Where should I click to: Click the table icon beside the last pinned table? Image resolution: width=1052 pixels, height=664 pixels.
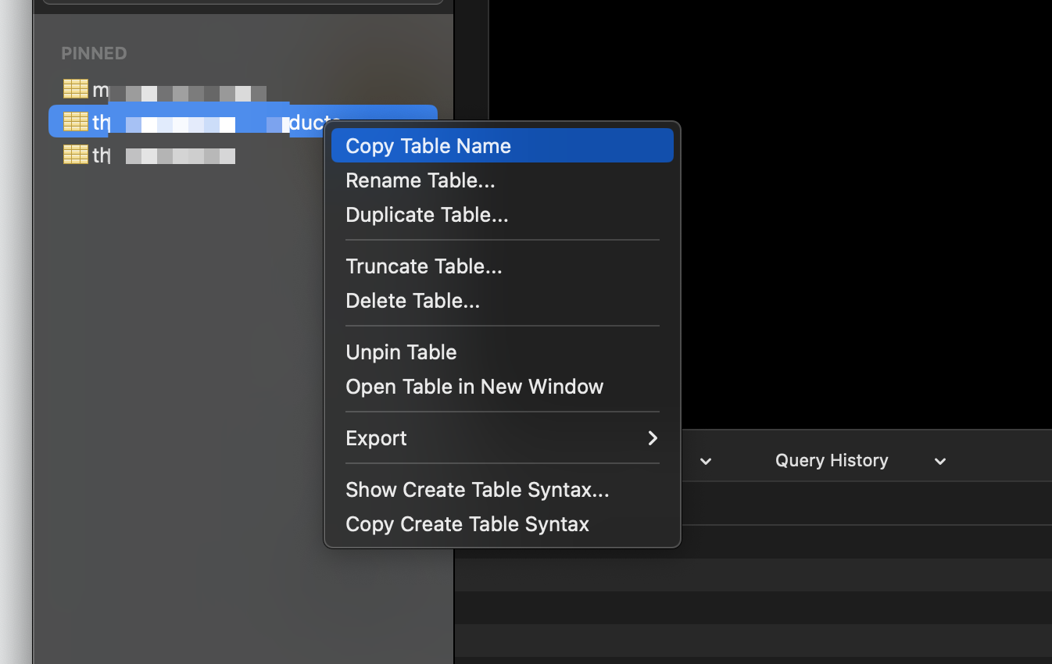pyautogui.click(x=76, y=155)
